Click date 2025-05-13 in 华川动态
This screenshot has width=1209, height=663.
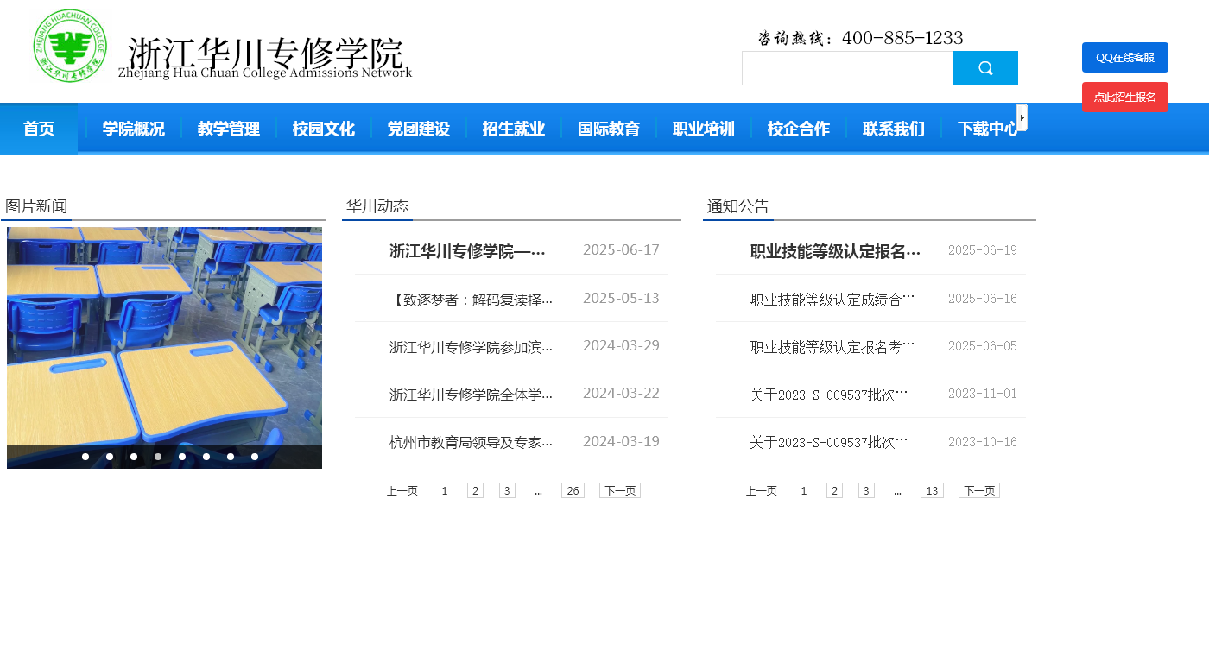click(x=621, y=298)
